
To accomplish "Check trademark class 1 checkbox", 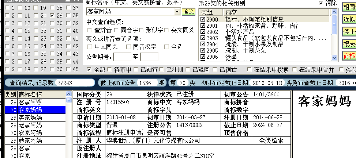I will pos(7,8).
